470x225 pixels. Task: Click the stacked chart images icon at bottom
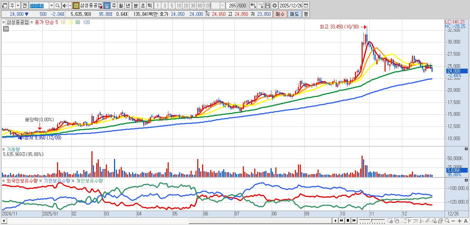click(440, 221)
